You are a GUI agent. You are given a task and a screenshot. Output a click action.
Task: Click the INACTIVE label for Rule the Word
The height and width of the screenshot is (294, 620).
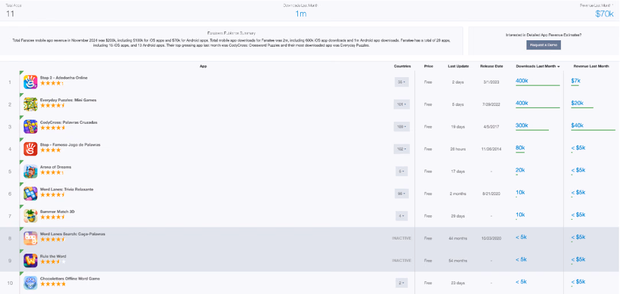point(401,261)
